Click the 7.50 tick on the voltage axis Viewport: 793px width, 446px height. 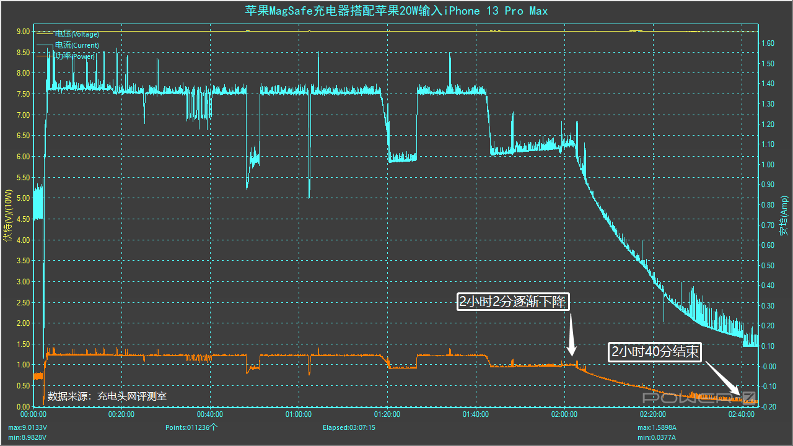click(23, 94)
